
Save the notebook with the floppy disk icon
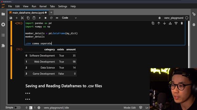point(11,18)
